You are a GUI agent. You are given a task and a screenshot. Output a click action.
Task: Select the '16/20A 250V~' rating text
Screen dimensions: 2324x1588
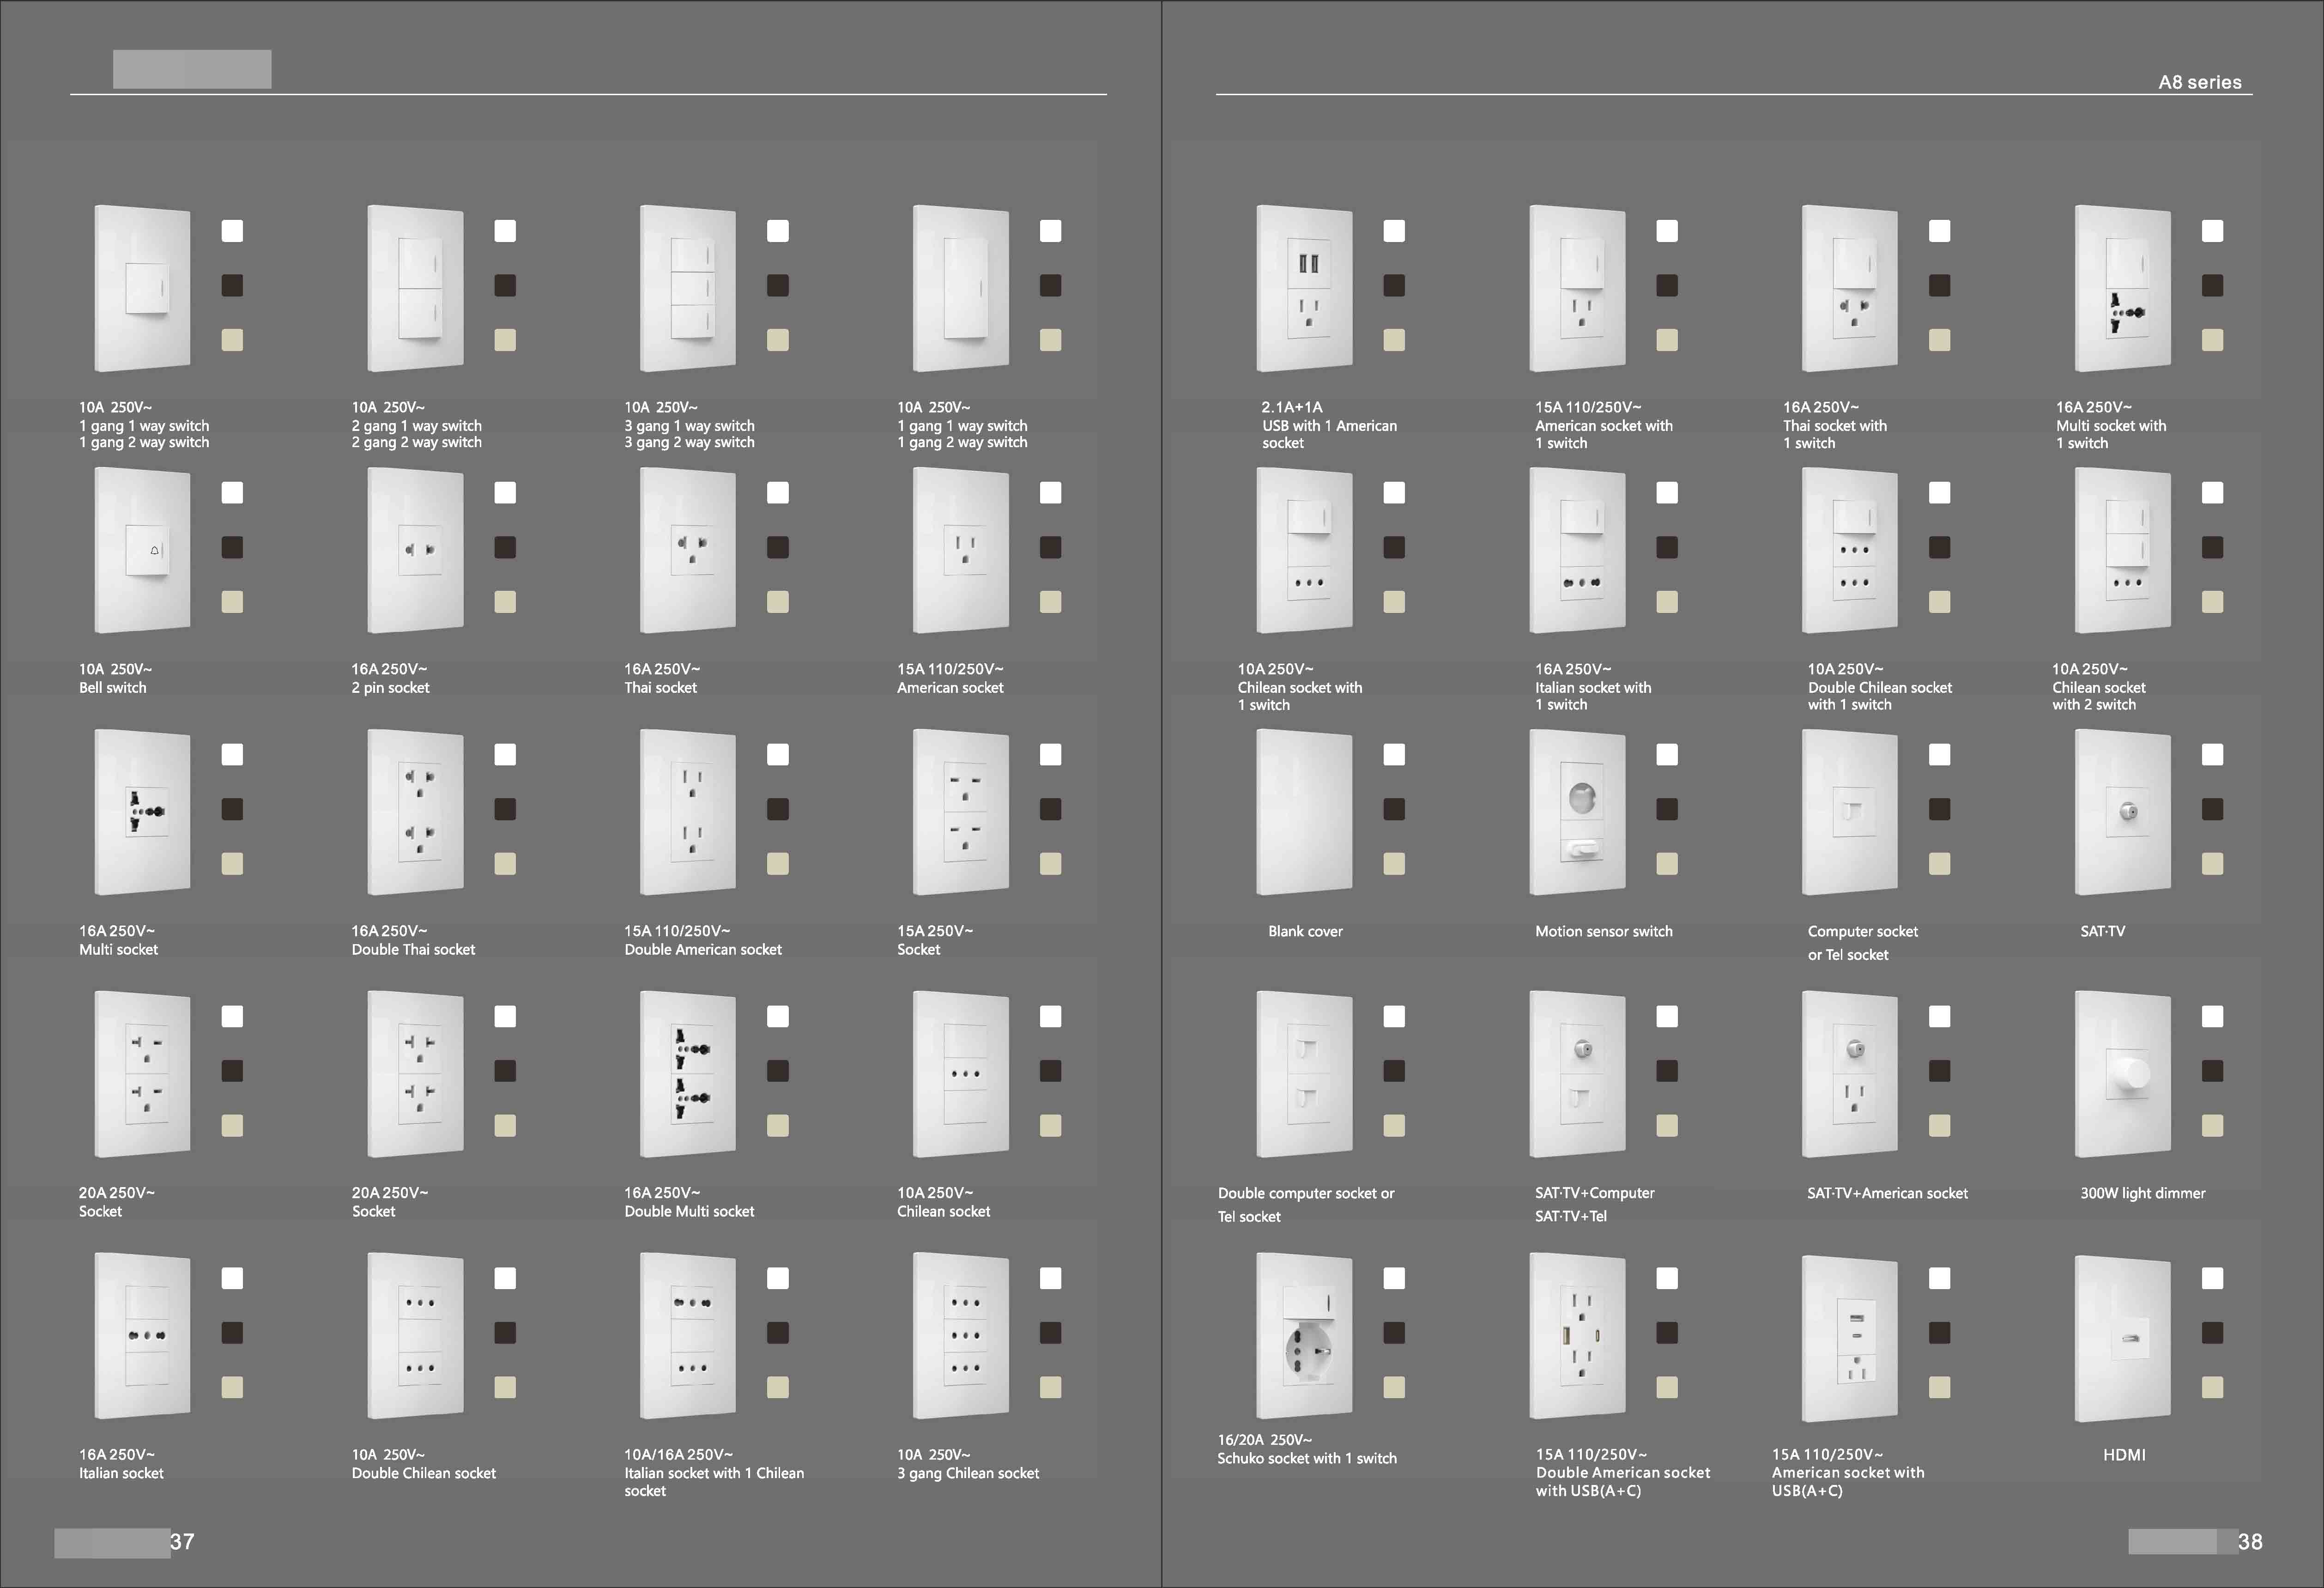tap(1265, 1440)
